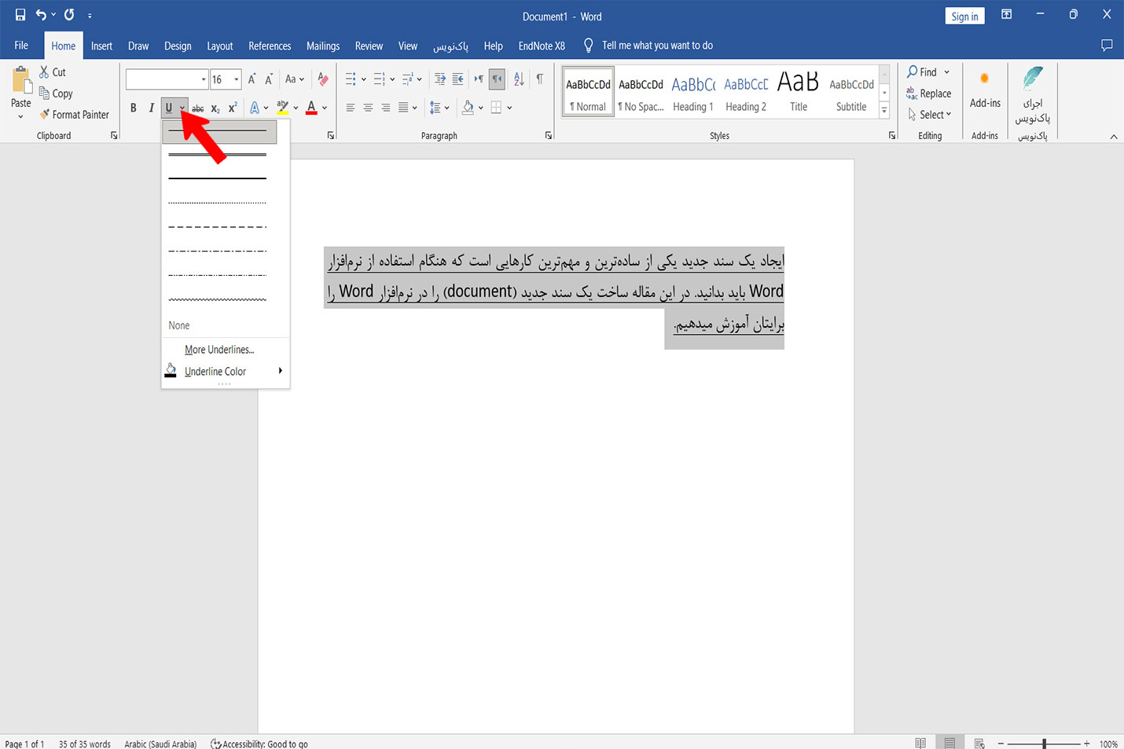Click the Redo/Repeat icon
The height and width of the screenshot is (749, 1124).
(x=69, y=15)
